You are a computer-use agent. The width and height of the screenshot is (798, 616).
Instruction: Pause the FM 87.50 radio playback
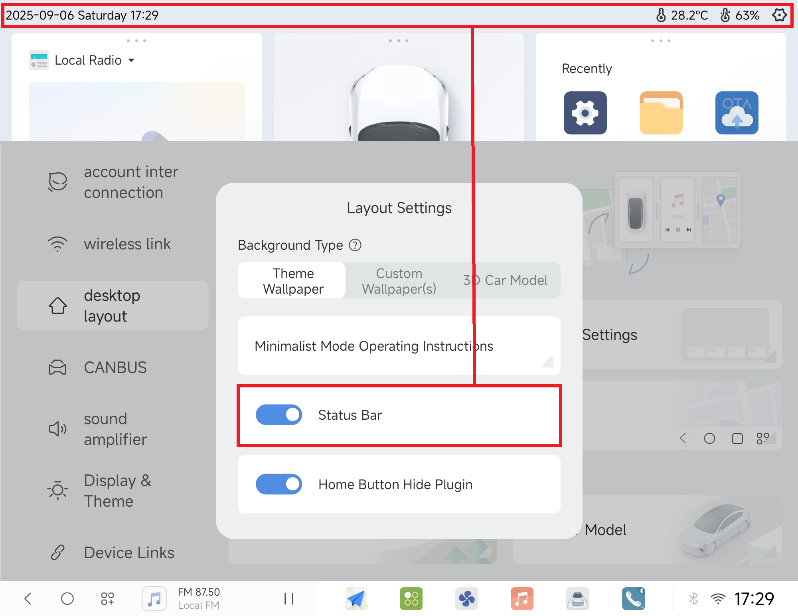[289, 598]
